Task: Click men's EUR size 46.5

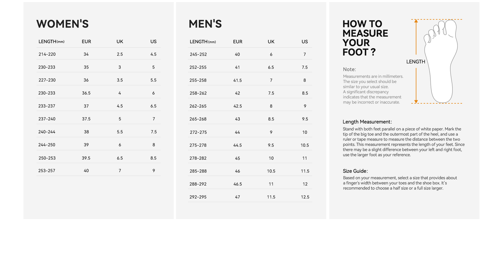Action: (x=238, y=184)
